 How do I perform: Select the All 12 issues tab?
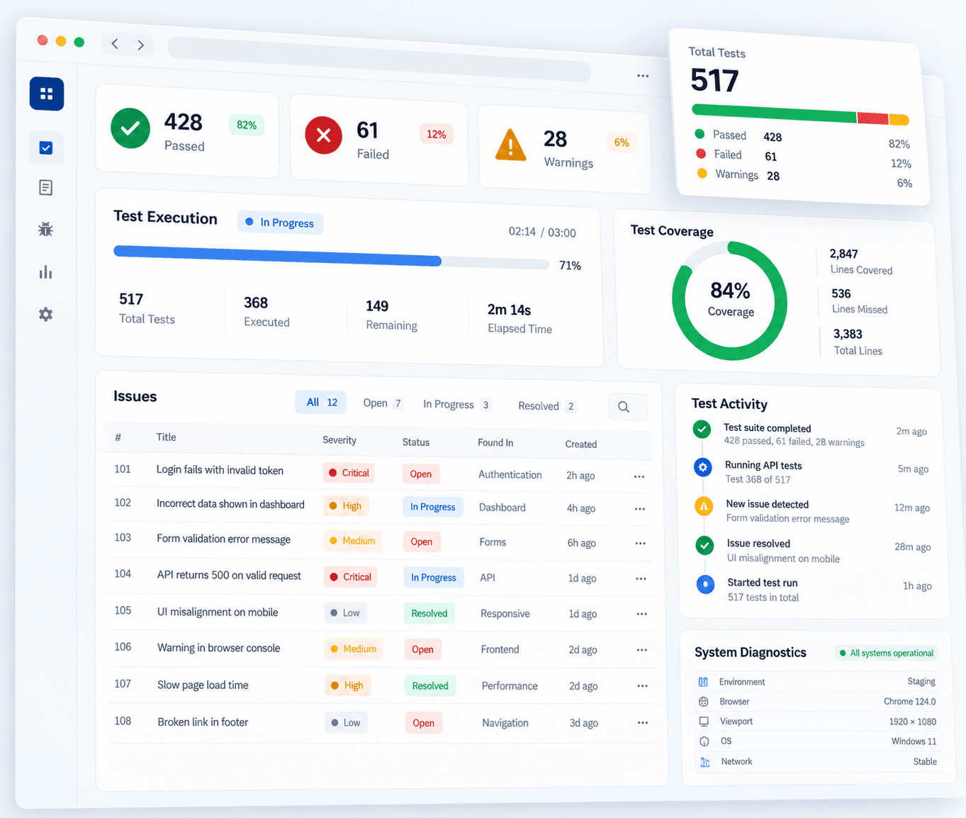[321, 403]
